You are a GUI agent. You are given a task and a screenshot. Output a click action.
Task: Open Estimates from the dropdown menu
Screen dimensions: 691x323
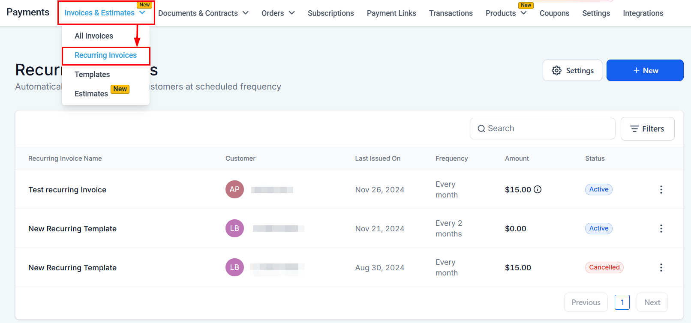tap(91, 94)
